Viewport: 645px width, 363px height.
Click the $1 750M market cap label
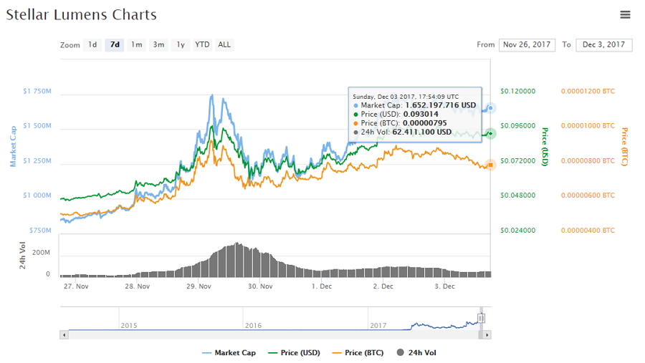(x=37, y=91)
